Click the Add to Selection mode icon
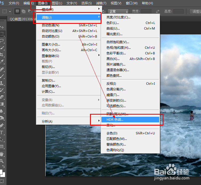This screenshot has width=201, height=185. [24, 11]
